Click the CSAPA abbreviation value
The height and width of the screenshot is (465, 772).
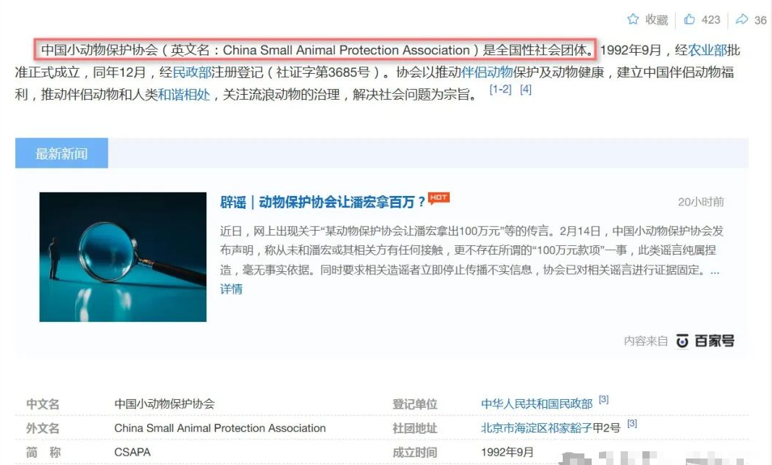(x=133, y=452)
